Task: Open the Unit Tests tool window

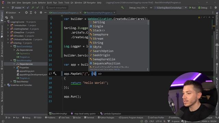Action: (64, 118)
